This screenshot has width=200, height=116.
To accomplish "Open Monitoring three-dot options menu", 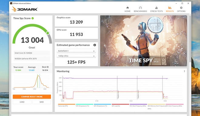I will click(x=184, y=71).
